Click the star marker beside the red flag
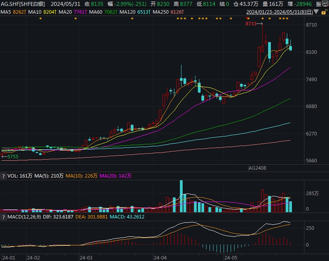The height and width of the screenshot is (261, 329). pyautogui.click(x=249, y=18)
